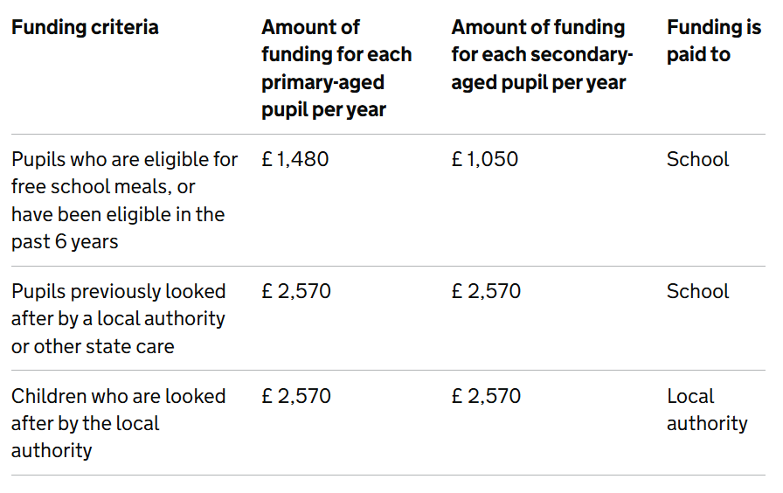The height and width of the screenshot is (493, 783).
Task: Select primary £2,570 in children looked after row
Action: tap(296, 396)
